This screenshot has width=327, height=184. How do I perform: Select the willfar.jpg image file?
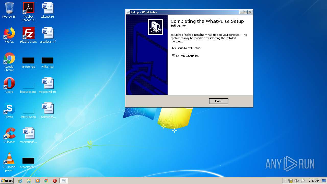click(x=48, y=63)
